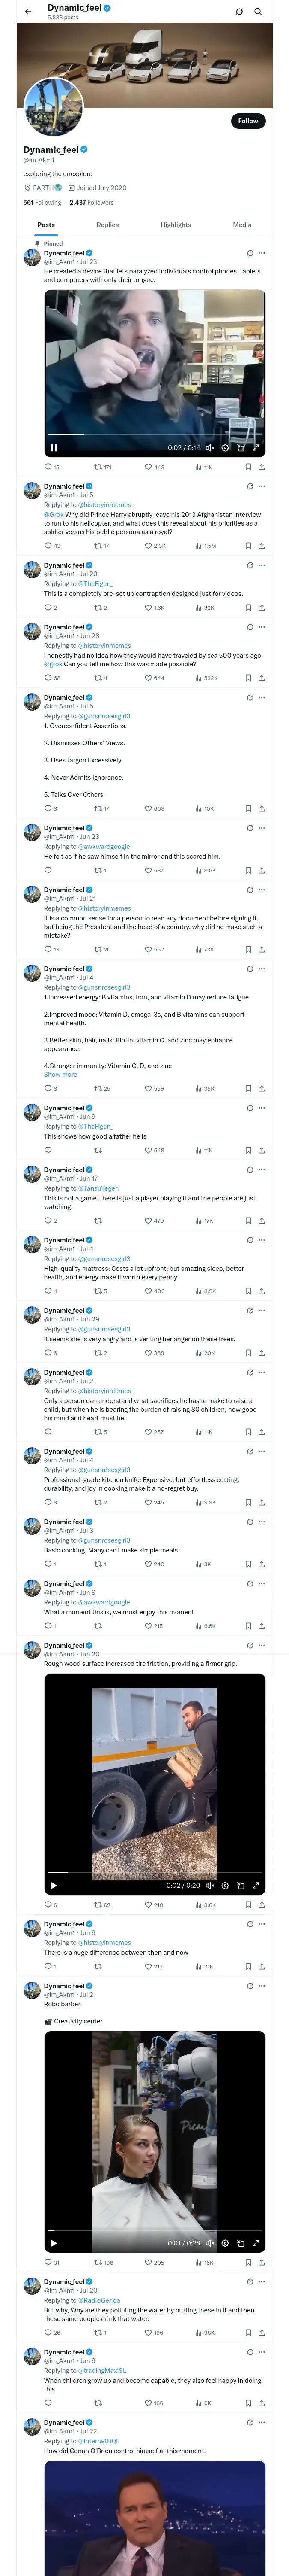
Task: Open the Media tab
Action: [x=242, y=225]
